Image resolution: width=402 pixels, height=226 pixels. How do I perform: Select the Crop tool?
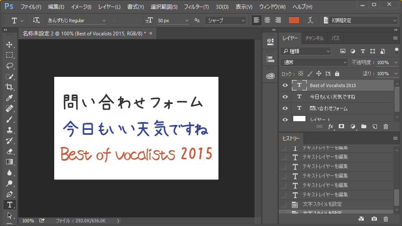point(9,87)
